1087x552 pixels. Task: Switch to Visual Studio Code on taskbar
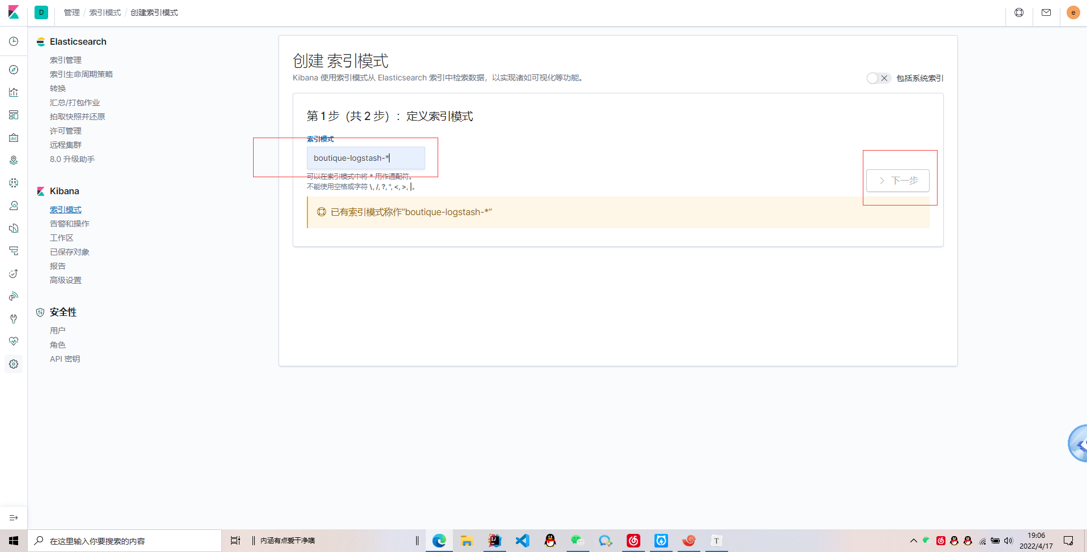click(523, 541)
